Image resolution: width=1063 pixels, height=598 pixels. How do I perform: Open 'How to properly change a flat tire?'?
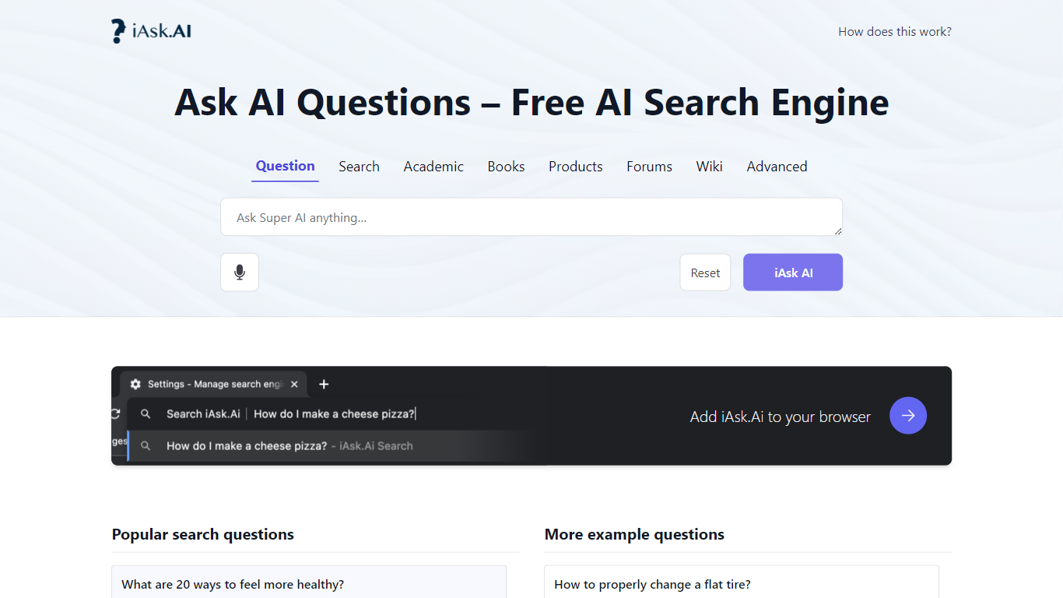(x=652, y=584)
